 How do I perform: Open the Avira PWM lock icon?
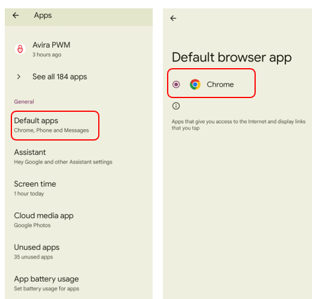click(20, 49)
